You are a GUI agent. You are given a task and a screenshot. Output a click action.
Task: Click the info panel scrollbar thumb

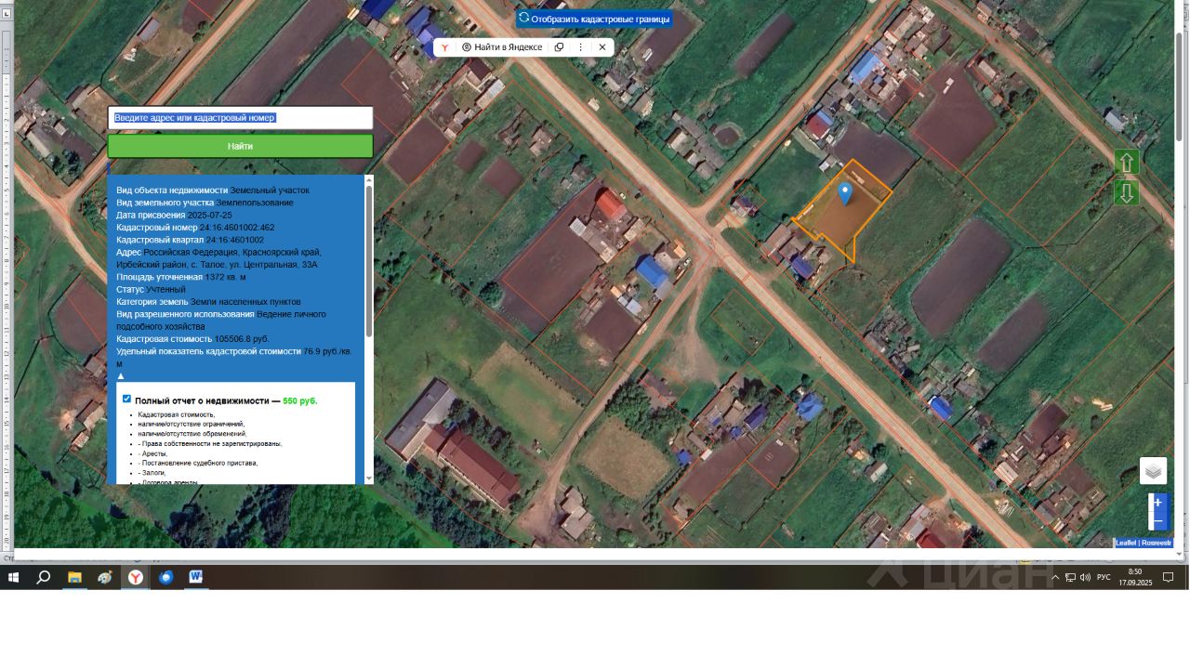369,260
